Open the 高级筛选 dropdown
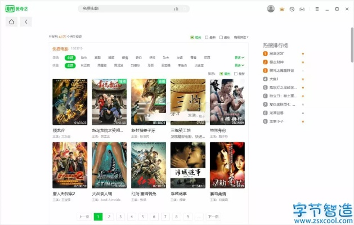 (241, 37)
